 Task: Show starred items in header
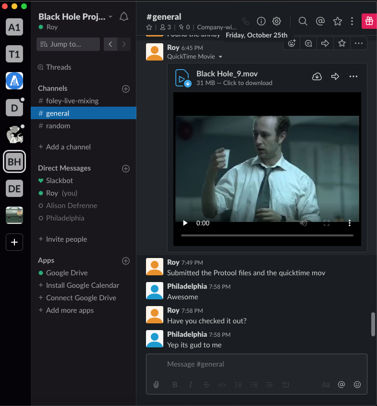(x=338, y=21)
